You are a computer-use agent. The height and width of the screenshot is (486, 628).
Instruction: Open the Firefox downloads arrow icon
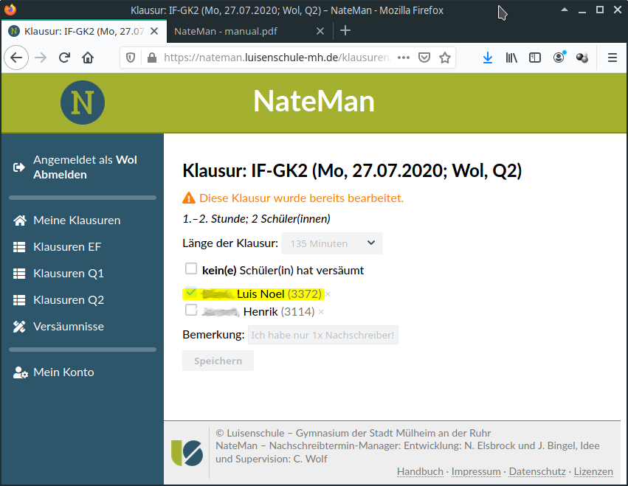[488, 58]
